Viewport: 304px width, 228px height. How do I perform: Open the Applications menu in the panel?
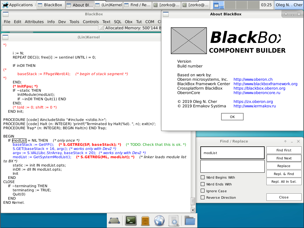(x=17, y=5)
